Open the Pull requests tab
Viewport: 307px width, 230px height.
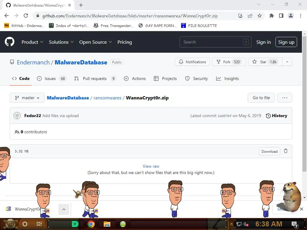(x=95, y=78)
